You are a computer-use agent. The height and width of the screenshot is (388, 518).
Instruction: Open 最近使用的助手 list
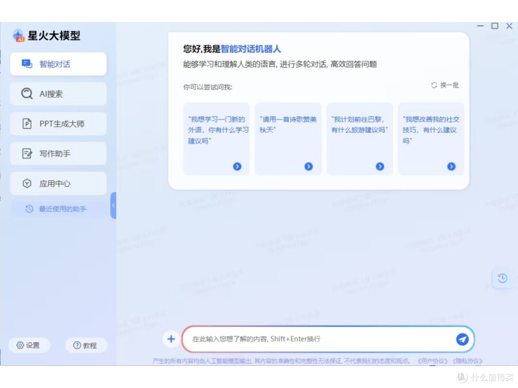pyautogui.click(x=60, y=209)
